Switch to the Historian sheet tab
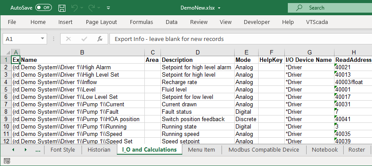This screenshot has height=166, width=372. pyautogui.click(x=99, y=149)
